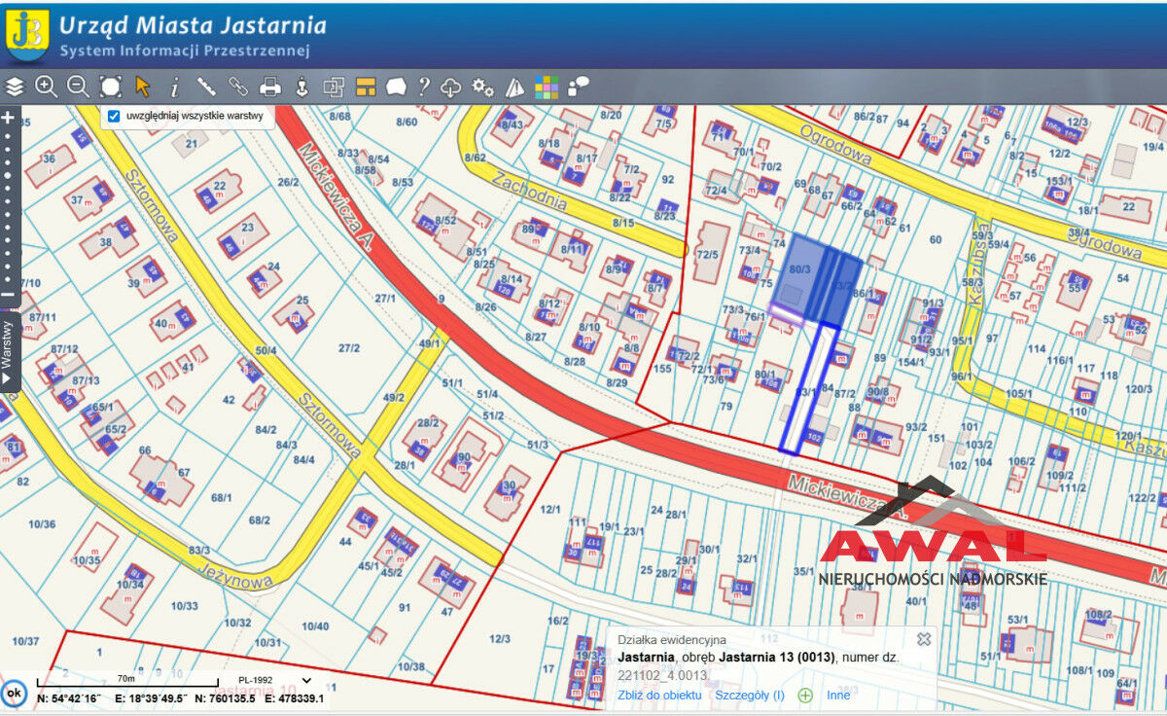
Task: Click the printer icon to print map
Action: click(x=269, y=87)
